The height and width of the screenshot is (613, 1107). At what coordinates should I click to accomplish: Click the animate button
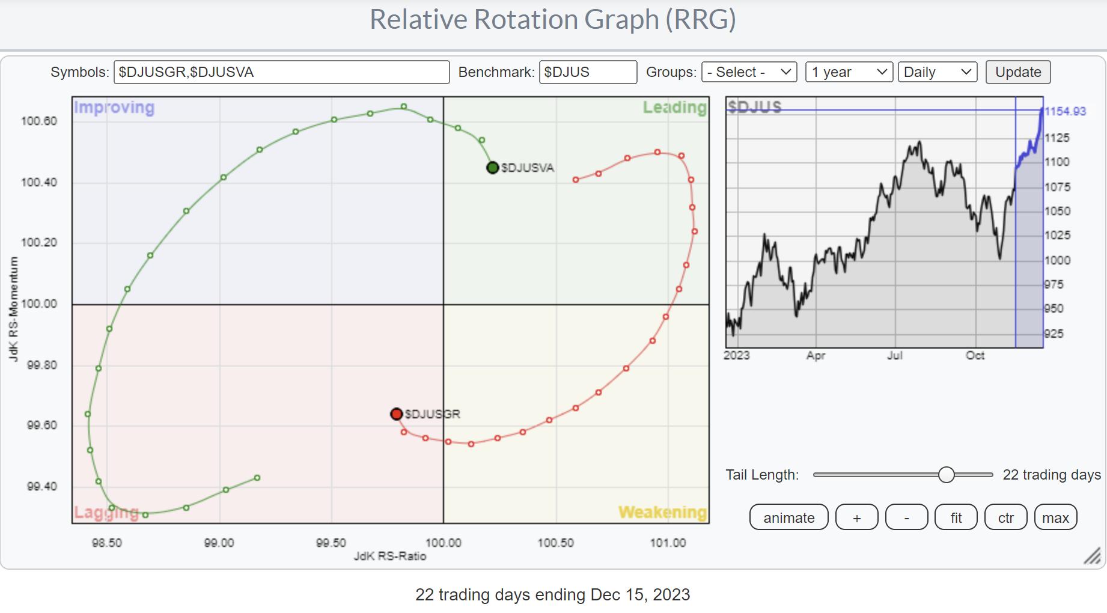point(788,517)
